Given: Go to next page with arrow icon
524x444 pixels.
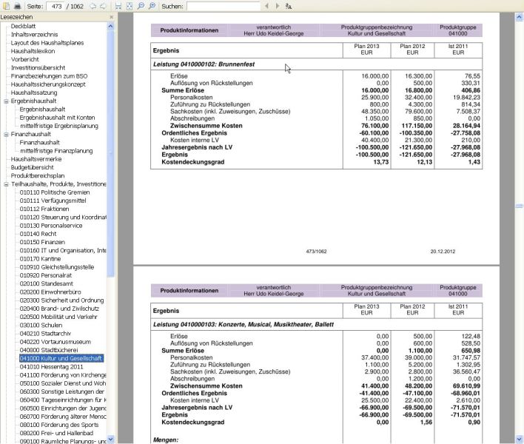Looking at the screenshot, I should coord(103,6).
